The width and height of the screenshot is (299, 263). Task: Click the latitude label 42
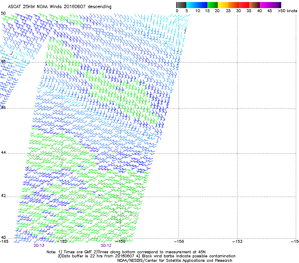(3, 195)
